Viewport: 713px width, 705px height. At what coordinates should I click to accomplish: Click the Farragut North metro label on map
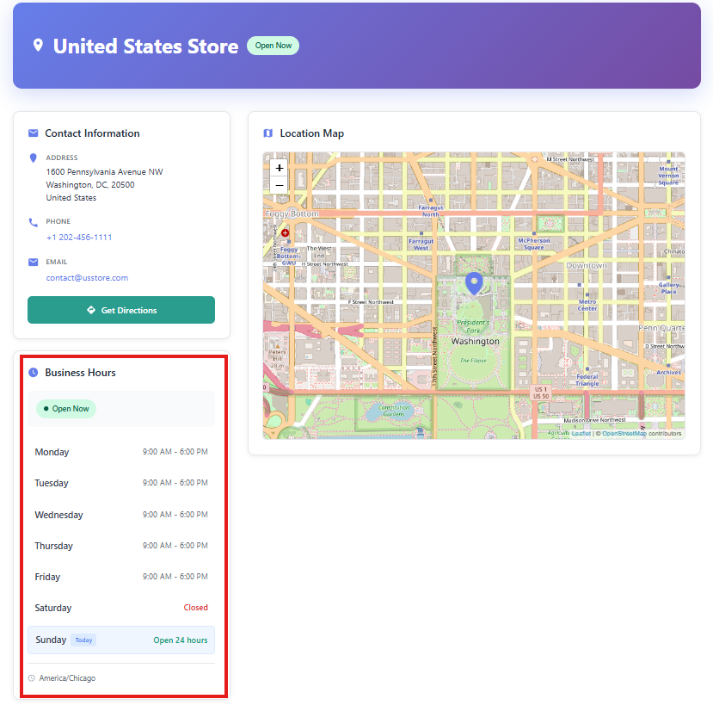point(431,211)
